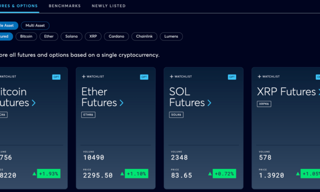This screenshot has width=320, height=192.
Task: Select the Futures & Options tab
Action: [x=19, y=6]
